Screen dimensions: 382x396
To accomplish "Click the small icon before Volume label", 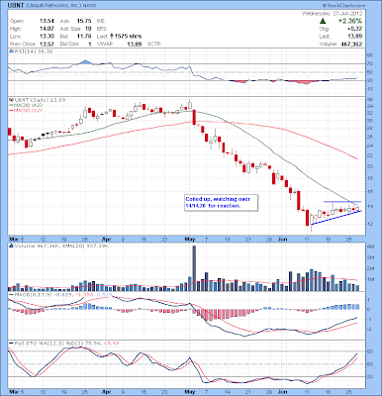I will point(11,246).
